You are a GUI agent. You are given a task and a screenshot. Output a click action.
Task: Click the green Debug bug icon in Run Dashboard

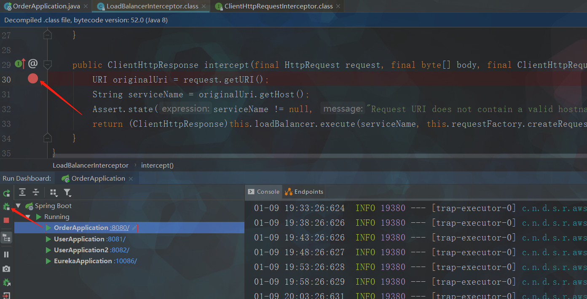(6, 207)
